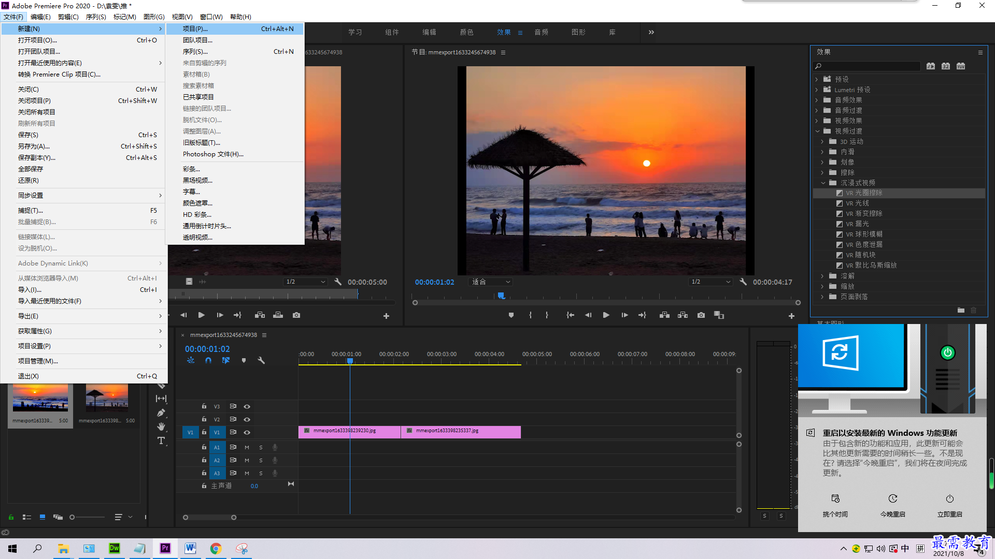Switch project panel to icon view
This screenshot has height=559, width=995.
[x=42, y=517]
